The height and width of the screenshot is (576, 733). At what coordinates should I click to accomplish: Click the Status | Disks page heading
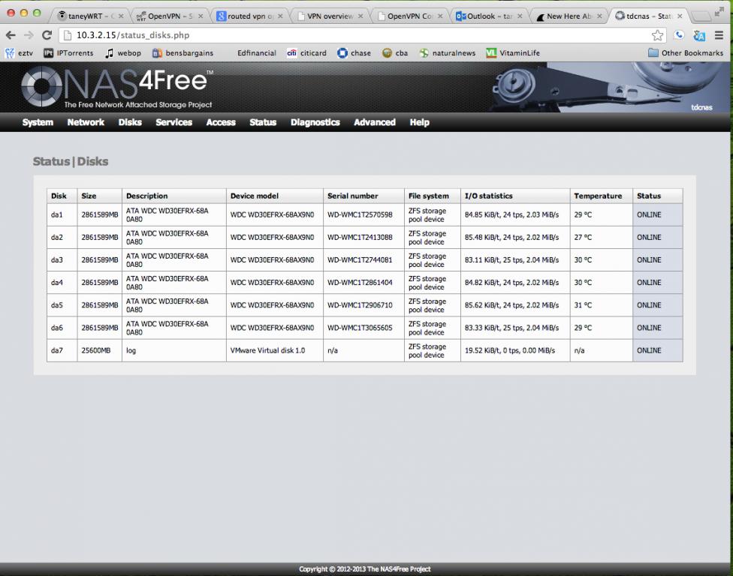click(71, 161)
